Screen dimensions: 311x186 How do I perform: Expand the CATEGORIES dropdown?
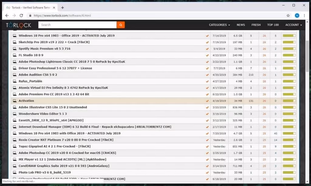[219, 25]
